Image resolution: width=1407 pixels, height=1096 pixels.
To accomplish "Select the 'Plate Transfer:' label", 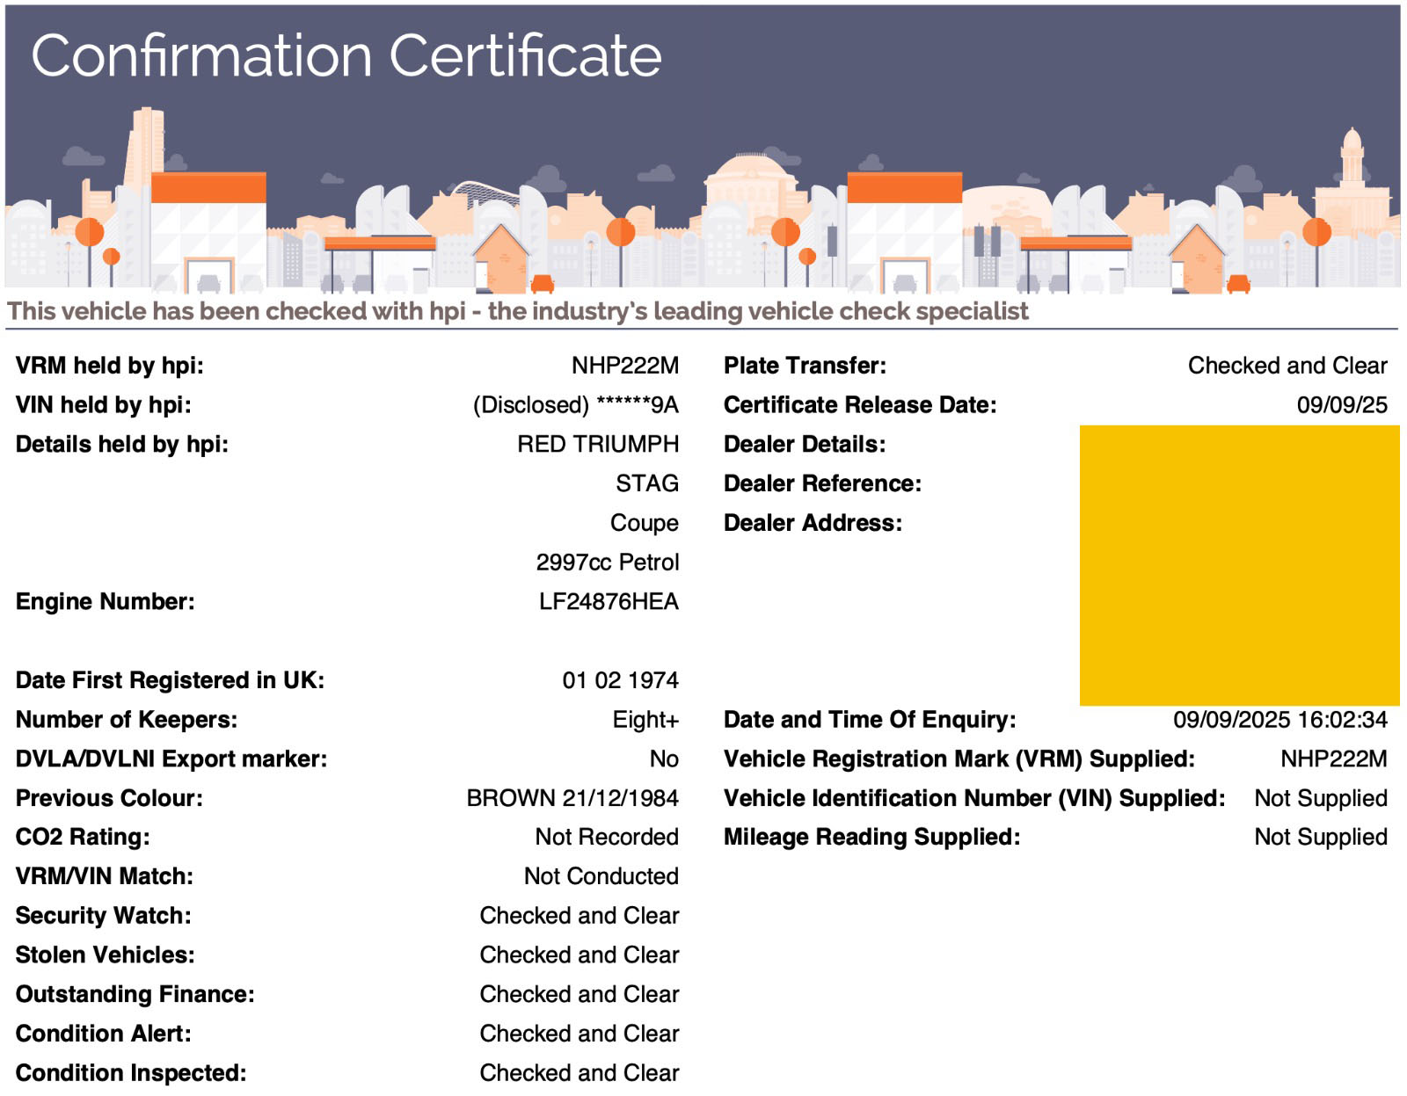I will click(805, 366).
